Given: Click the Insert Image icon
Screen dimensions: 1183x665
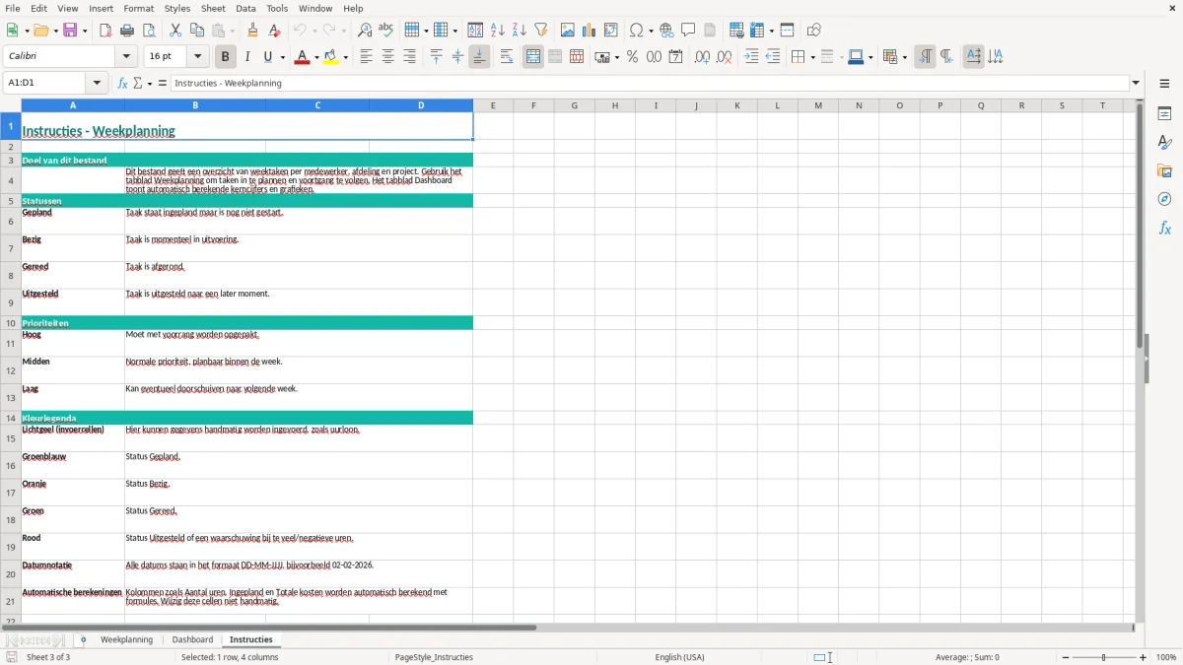Looking at the screenshot, I should tap(568, 31).
